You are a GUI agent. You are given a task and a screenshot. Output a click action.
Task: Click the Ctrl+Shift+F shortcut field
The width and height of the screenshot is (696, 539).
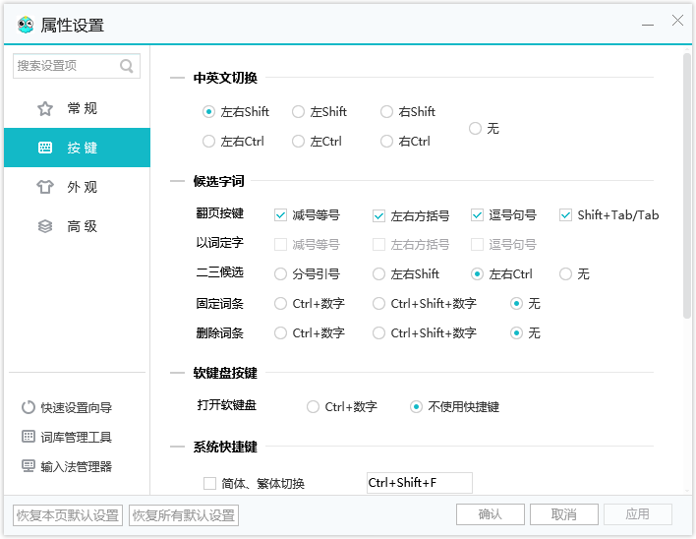(x=419, y=483)
